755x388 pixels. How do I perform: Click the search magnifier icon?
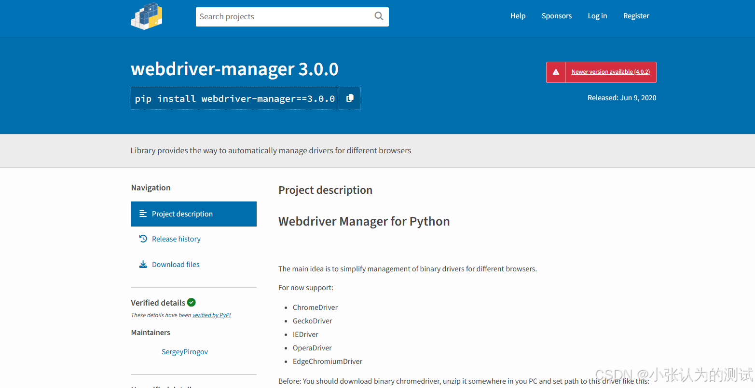pos(379,16)
